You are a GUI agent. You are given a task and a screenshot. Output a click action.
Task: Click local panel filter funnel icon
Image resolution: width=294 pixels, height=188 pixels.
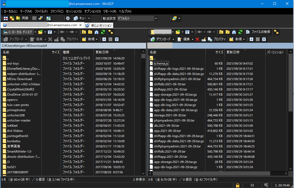pos(50,32)
